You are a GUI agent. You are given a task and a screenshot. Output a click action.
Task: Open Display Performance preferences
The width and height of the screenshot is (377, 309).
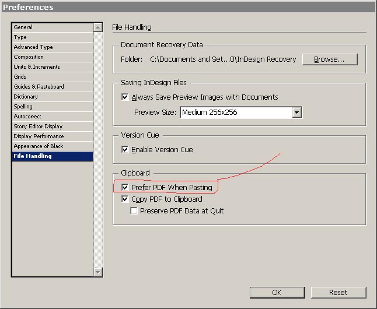pos(52,136)
